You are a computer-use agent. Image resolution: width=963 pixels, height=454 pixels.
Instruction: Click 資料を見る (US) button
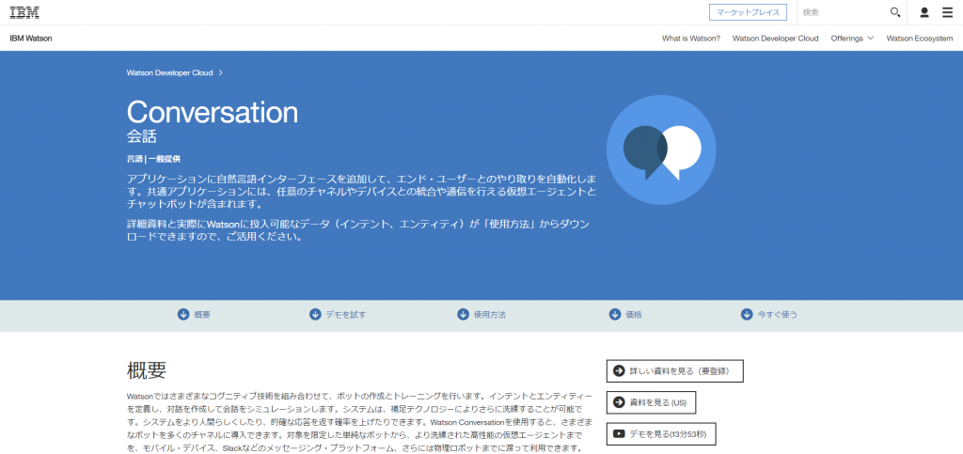651,402
